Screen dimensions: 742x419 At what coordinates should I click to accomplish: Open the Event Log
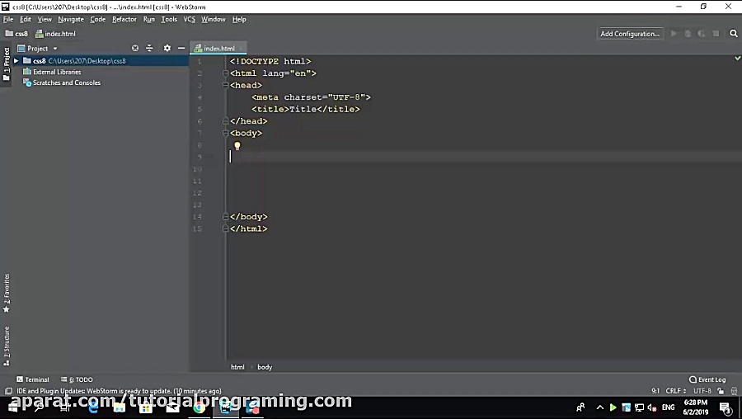click(x=707, y=379)
